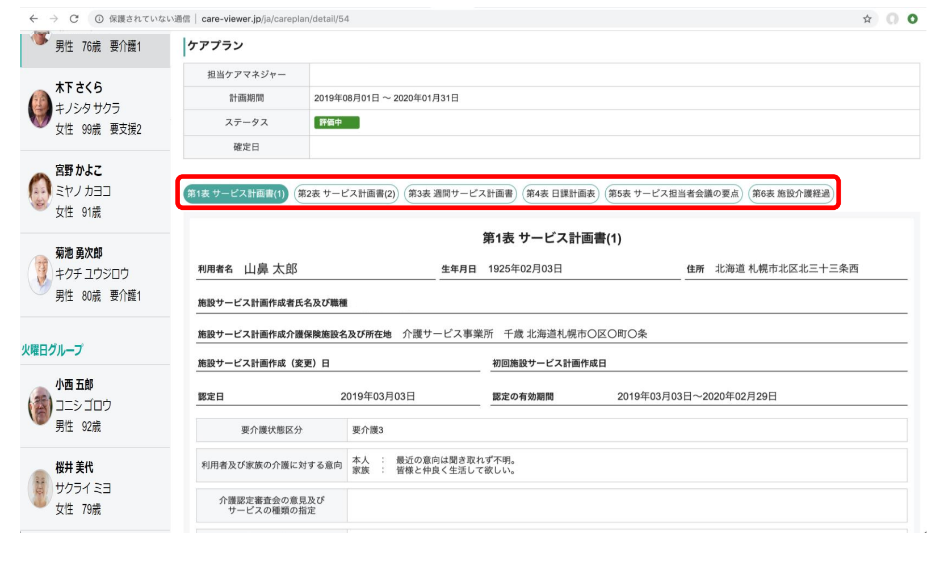
Task: Bookmark the page with the star icon
Action: [867, 19]
